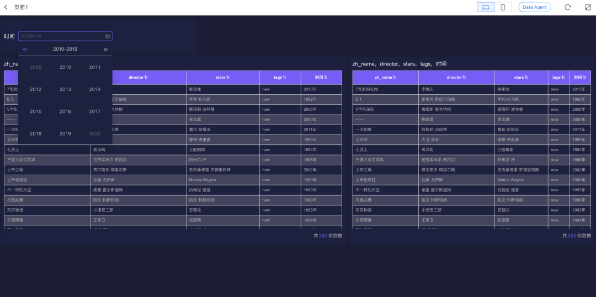
Task: Switch to desktop layout preview
Action: click(486, 7)
